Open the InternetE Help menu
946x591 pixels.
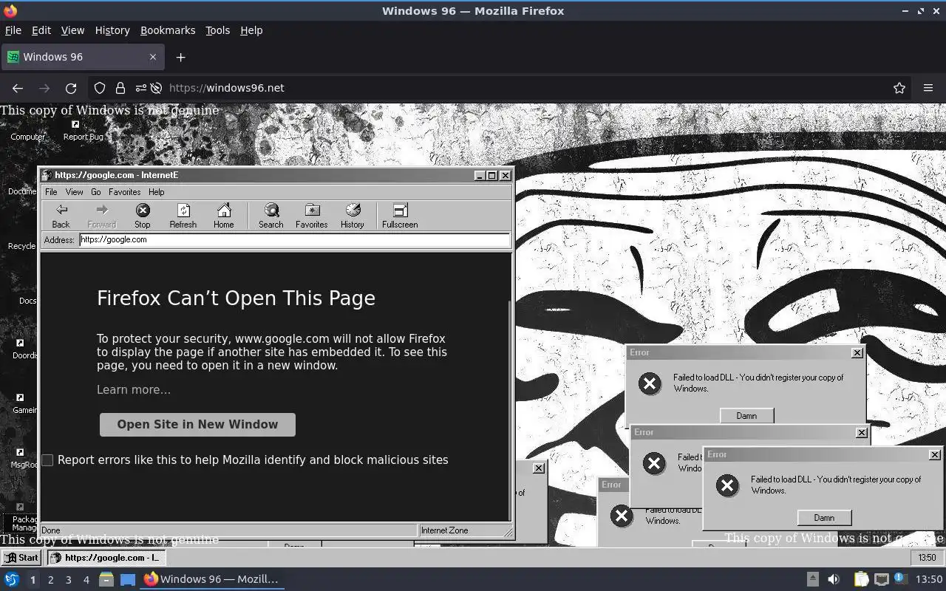click(x=156, y=192)
